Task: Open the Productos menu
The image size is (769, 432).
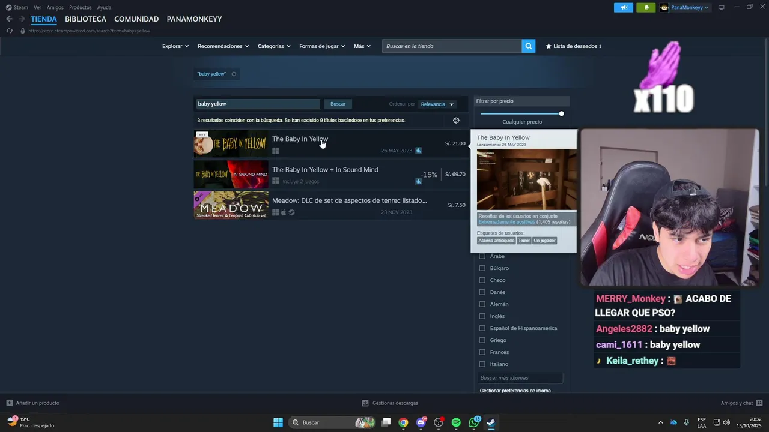Action: click(81, 7)
